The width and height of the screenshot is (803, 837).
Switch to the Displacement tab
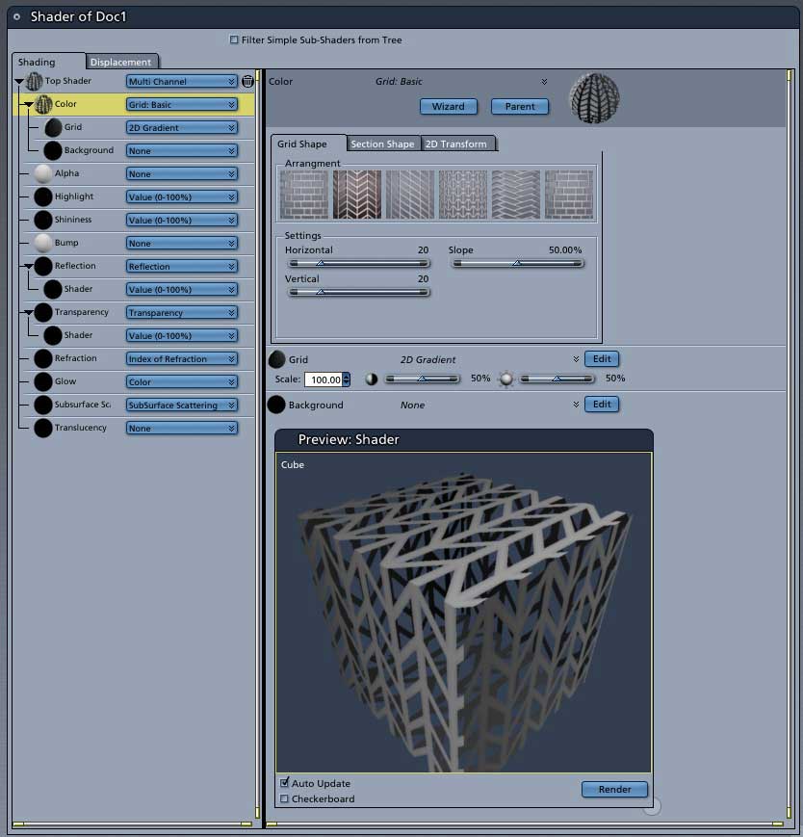tap(120, 62)
